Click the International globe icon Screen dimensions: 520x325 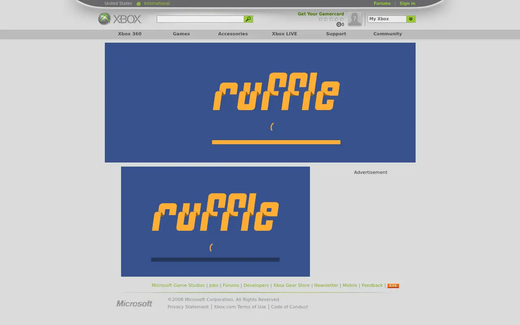pos(139,4)
